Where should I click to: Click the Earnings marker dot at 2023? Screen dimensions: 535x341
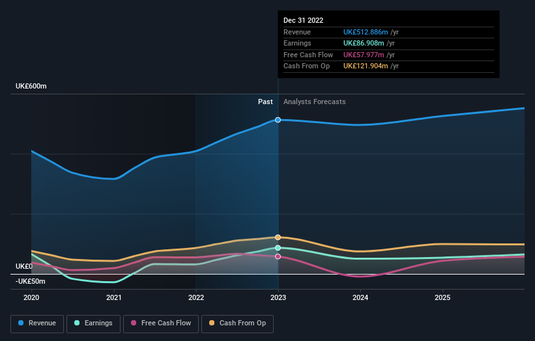coord(278,248)
